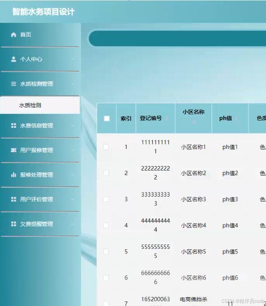Check the checkbox for row 小区名称2
This screenshot has width=266, height=306.
click(106, 173)
